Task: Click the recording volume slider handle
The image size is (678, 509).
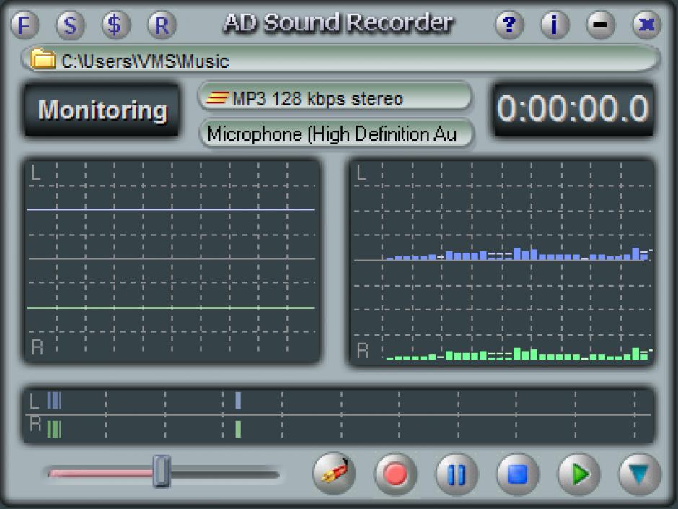Action: point(162,472)
